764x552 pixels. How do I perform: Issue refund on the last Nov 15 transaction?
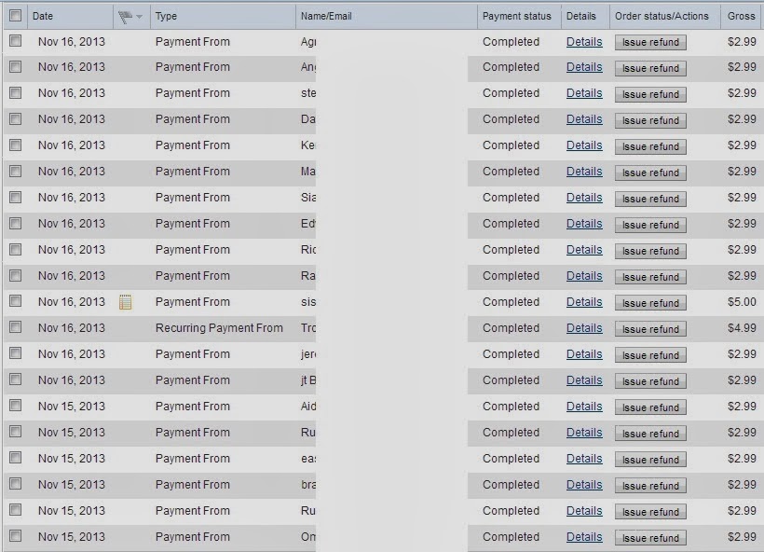650,537
